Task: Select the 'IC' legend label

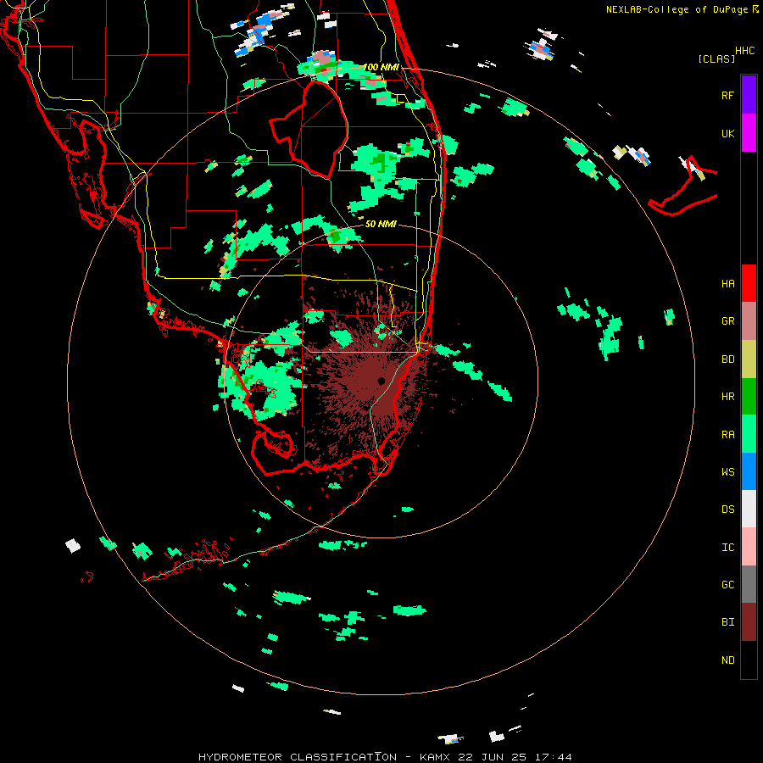Action: 727,547
